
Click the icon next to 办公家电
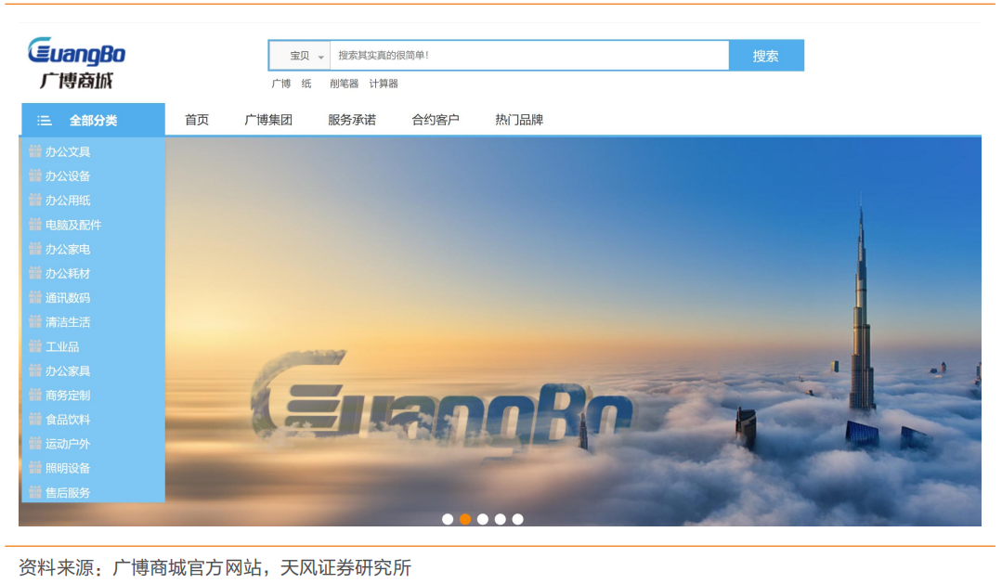[x=35, y=249]
